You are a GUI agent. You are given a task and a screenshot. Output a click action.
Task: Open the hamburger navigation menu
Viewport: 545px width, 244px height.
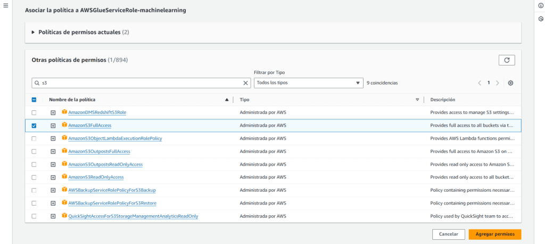pyautogui.click(x=6, y=5)
